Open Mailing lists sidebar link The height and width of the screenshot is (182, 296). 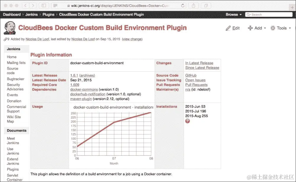pyautogui.click(x=16, y=63)
